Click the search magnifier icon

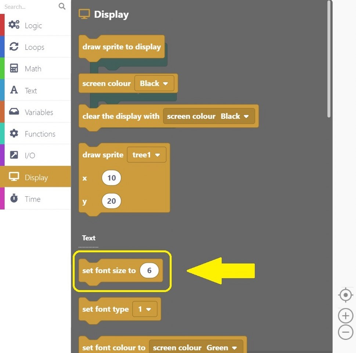pyautogui.click(x=62, y=6)
